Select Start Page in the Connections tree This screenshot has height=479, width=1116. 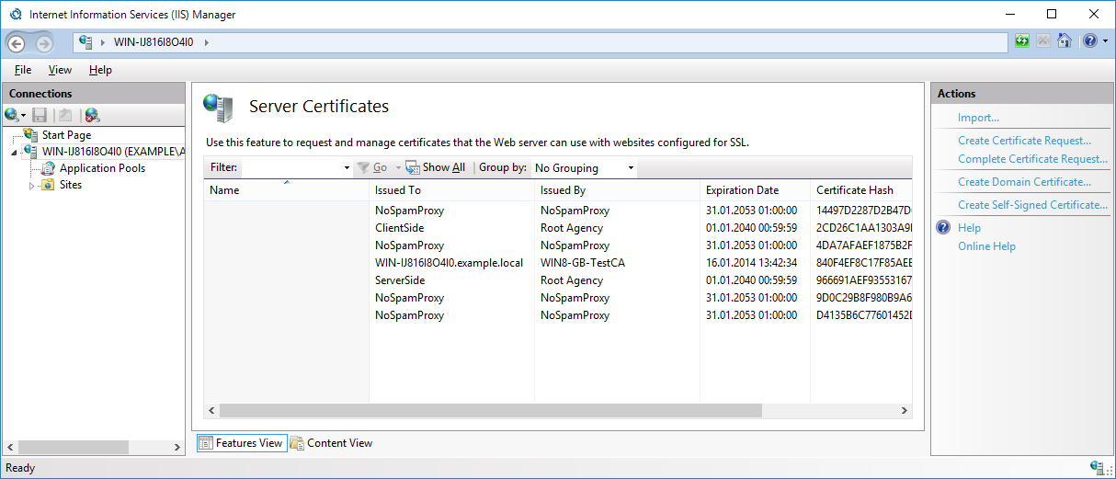(66, 135)
